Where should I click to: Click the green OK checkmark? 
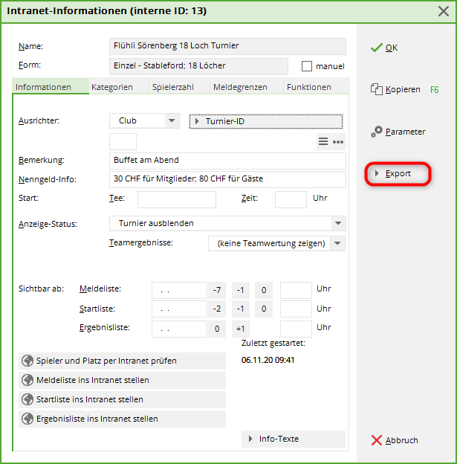tap(377, 48)
